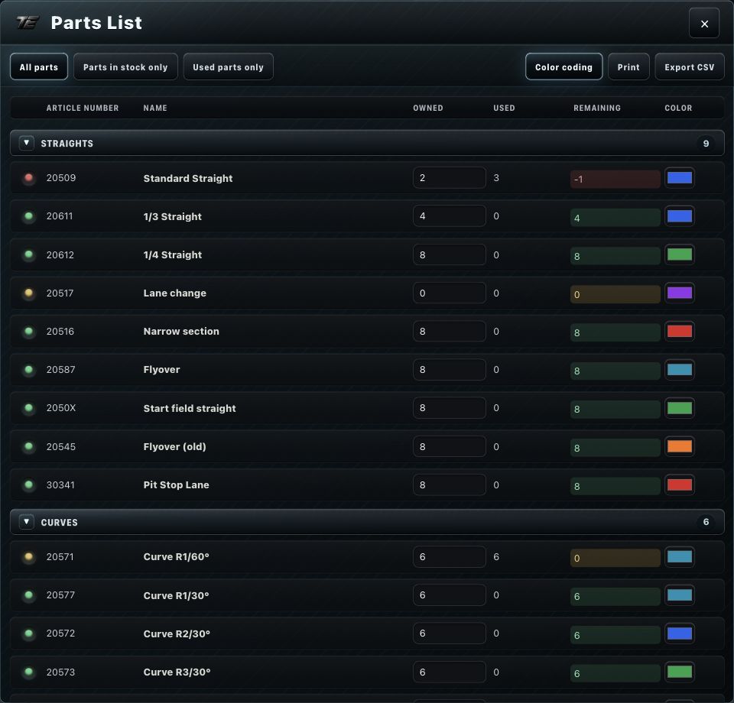Edit owned count for Curve R1/60°
The image size is (734, 703).
coord(450,556)
